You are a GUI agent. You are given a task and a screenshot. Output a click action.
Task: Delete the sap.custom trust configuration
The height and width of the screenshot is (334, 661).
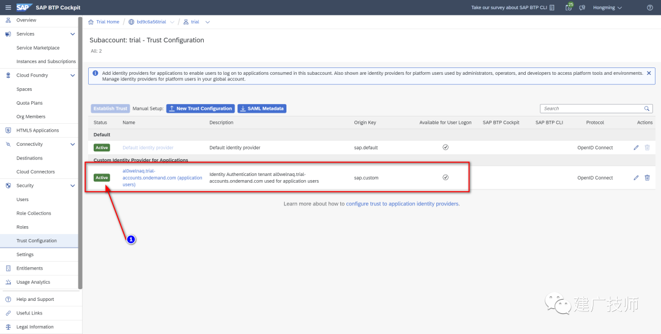point(647,178)
